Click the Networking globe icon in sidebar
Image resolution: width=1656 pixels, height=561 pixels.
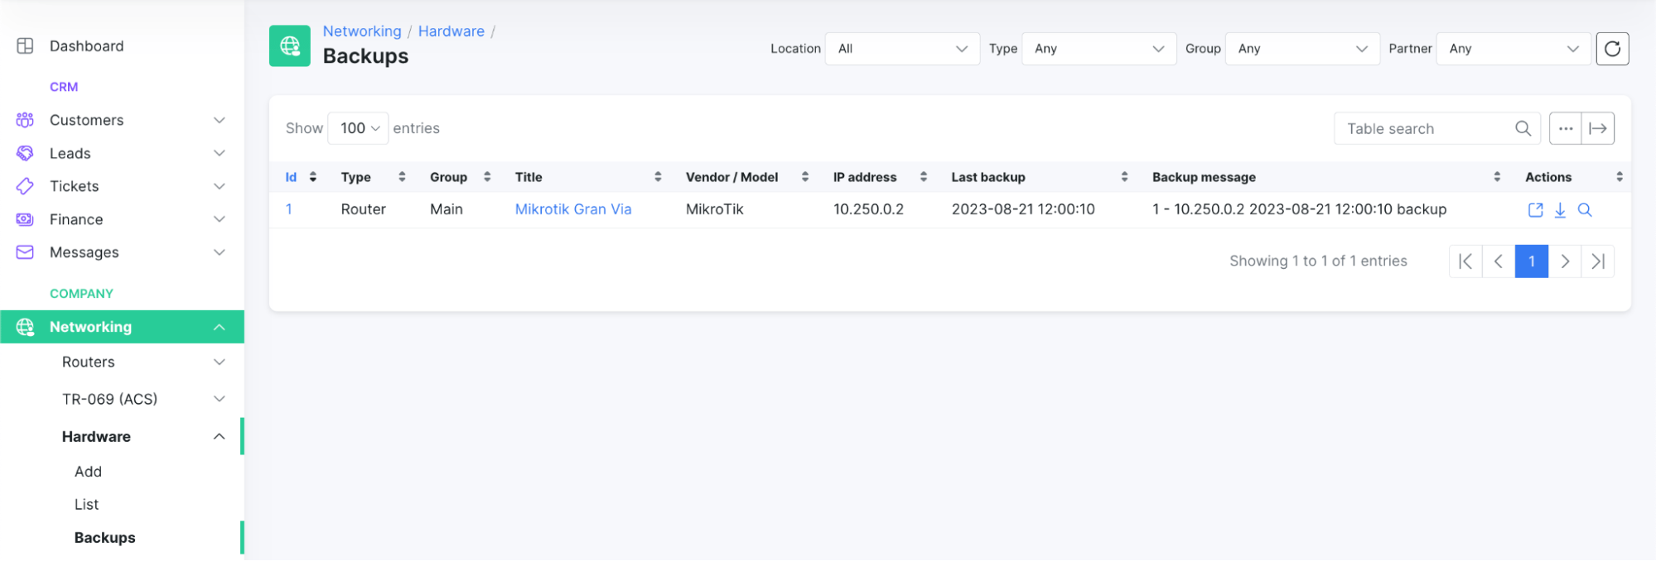(25, 327)
